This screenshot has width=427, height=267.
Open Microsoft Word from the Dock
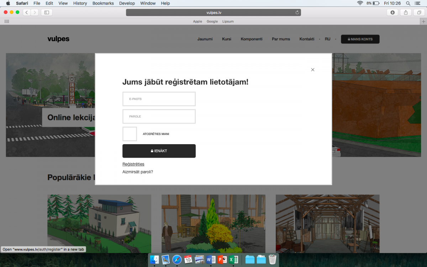point(211,260)
